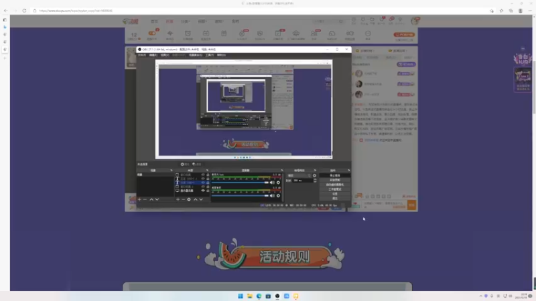Open the more (ellipsis circle) icon in Douyu toolbar
536x301 pixels.
(368, 33)
